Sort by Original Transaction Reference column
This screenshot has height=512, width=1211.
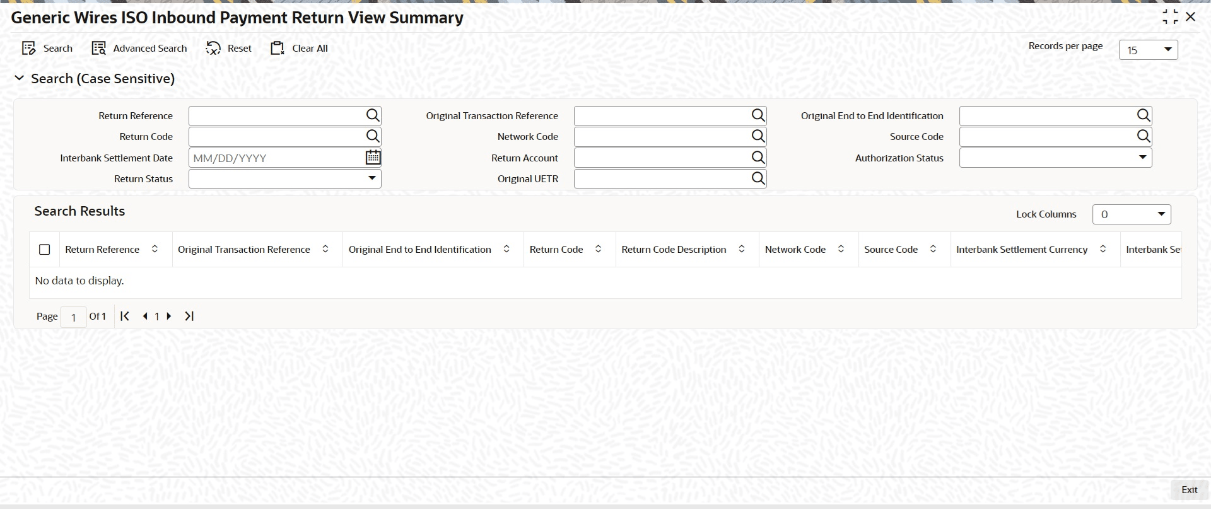point(325,250)
